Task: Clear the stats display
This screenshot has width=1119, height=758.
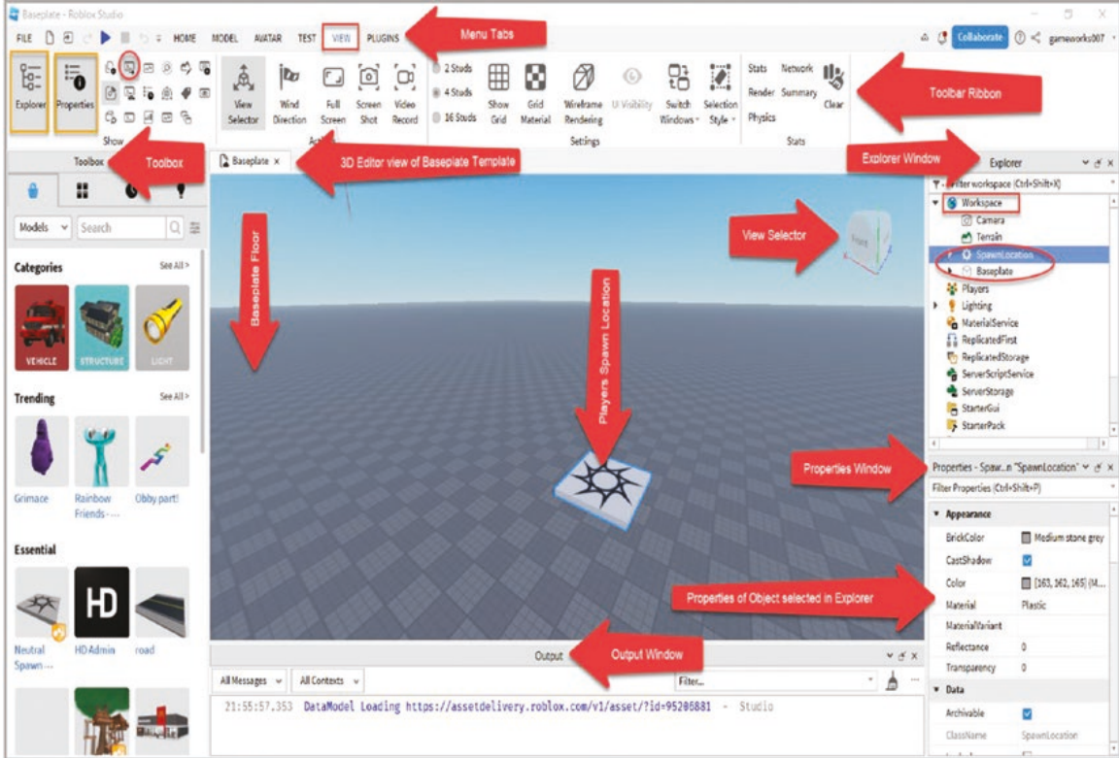Action: [x=833, y=87]
